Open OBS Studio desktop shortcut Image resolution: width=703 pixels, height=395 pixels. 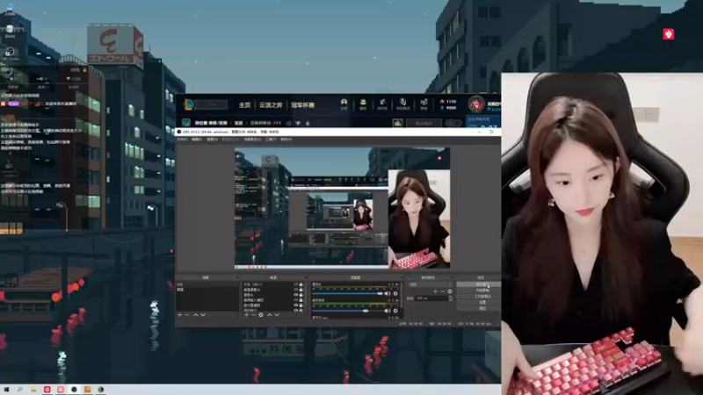click(10, 54)
